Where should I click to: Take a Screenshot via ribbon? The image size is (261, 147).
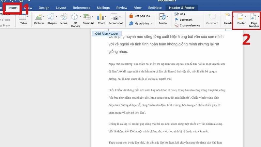115,19
